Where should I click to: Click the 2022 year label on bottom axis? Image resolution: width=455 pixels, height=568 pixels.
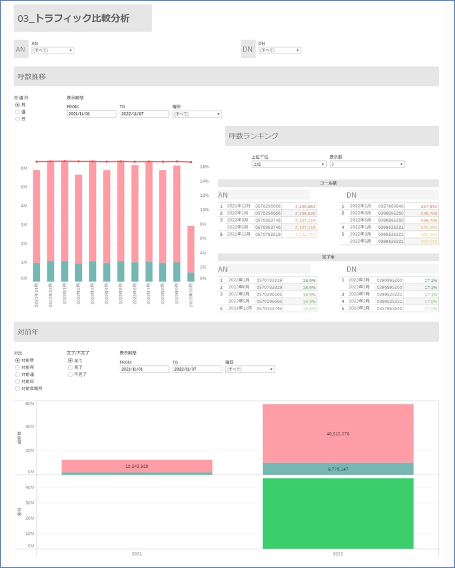337,554
